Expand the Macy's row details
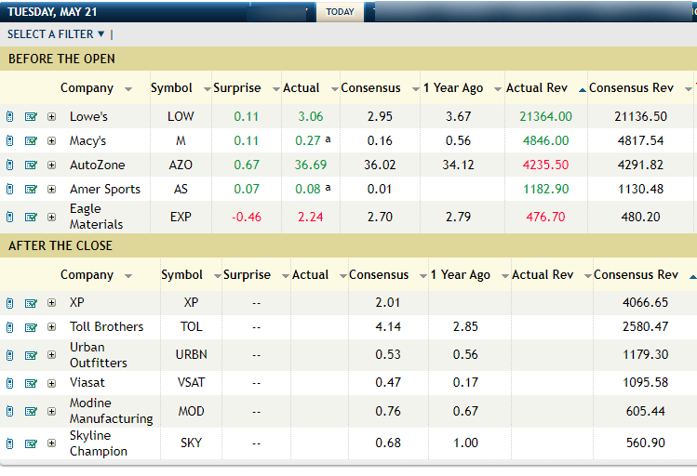The height and width of the screenshot is (476, 697). tap(51, 141)
